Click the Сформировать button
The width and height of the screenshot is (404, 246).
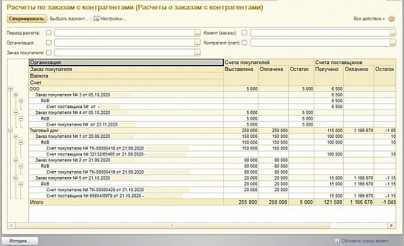pos(26,18)
